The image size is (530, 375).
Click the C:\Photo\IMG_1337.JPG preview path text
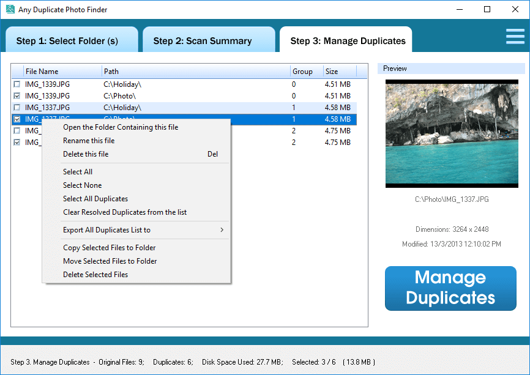[x=452, y=199]
